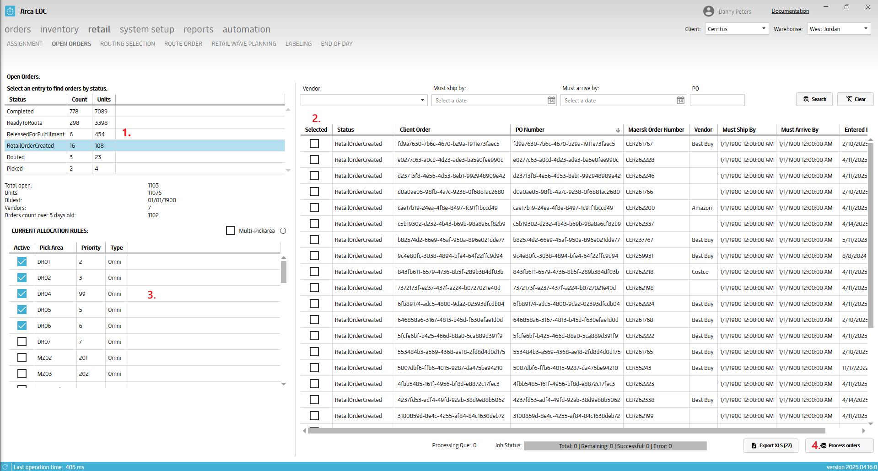Select the order checkbox for CER262218

[314, 272]
